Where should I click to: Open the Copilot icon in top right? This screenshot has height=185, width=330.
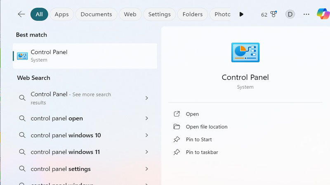tap(323, 14)
